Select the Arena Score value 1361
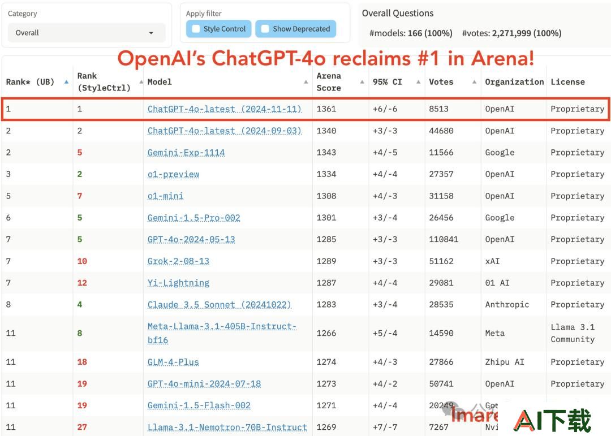611x436 pixels. [x=326, y=109]
